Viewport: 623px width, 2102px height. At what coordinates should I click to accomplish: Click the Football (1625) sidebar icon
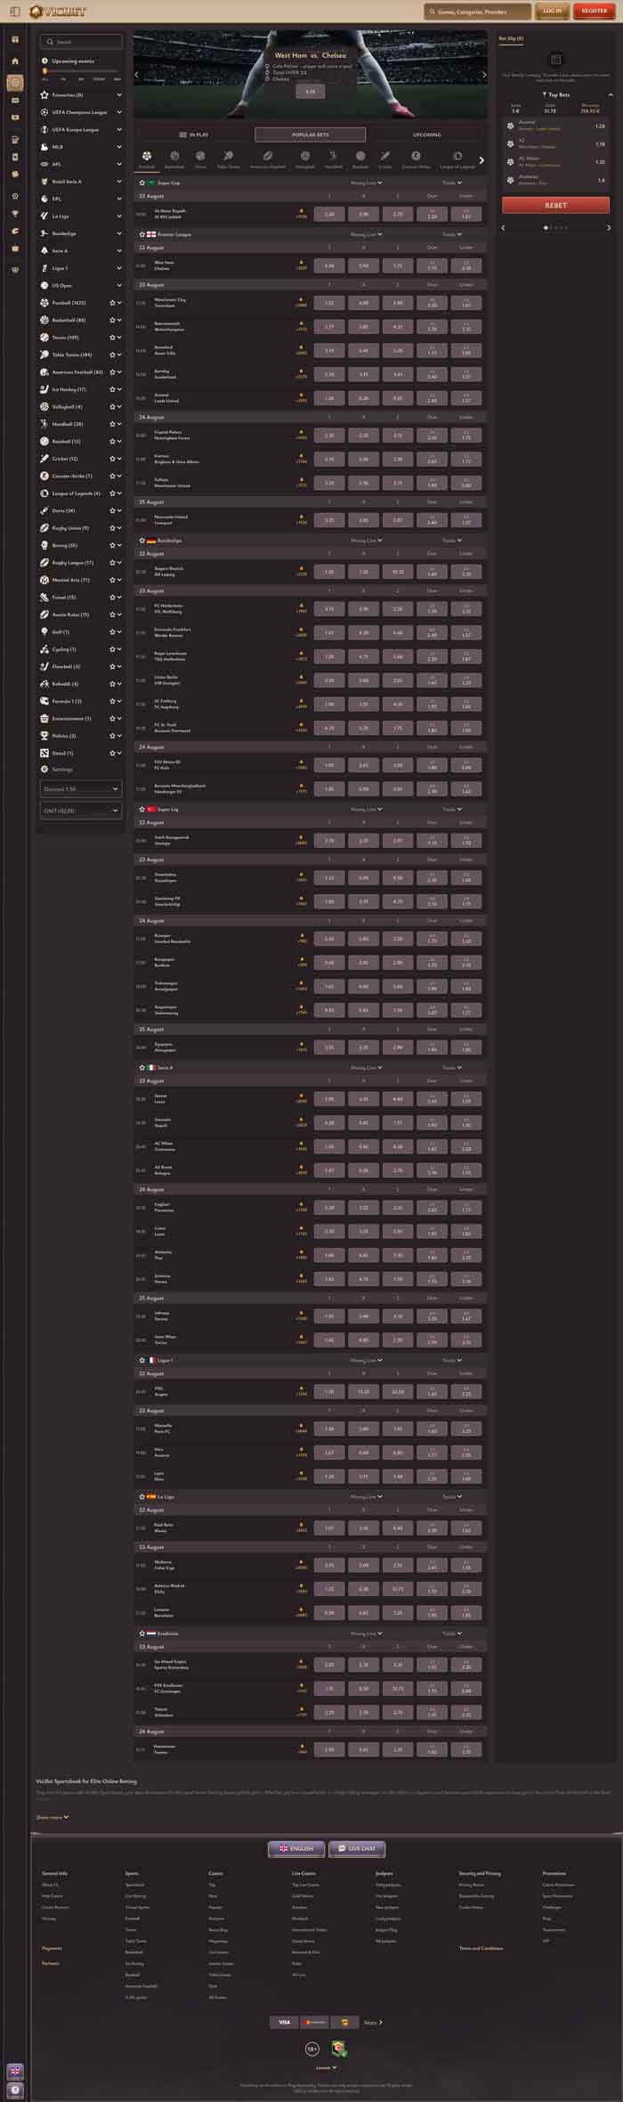44,303
